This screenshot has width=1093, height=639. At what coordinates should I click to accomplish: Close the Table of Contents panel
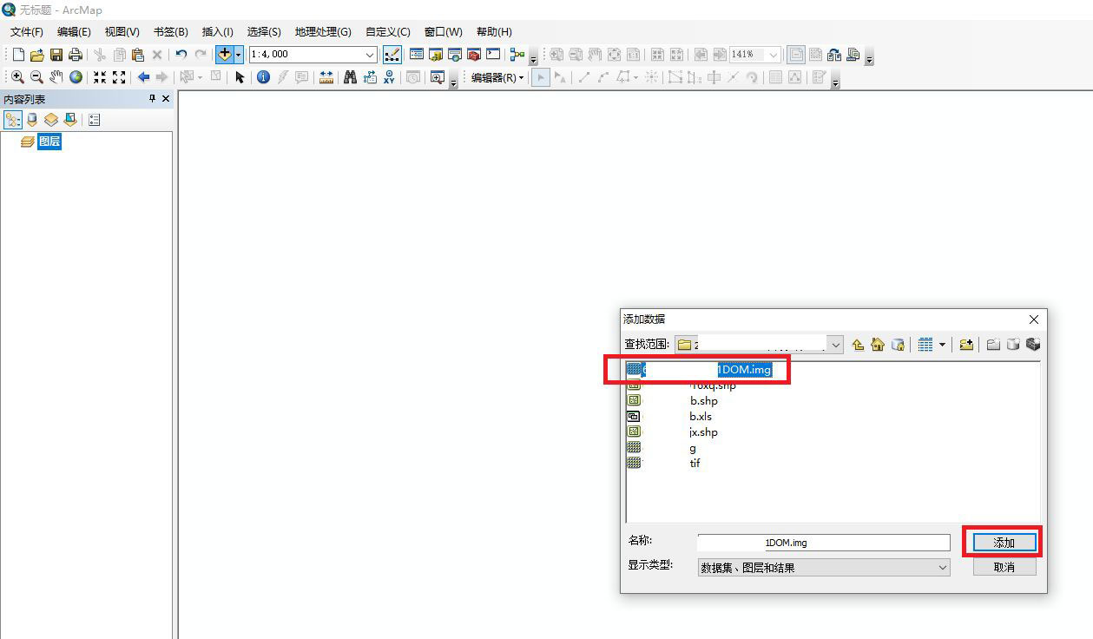(x=166, y=99)
